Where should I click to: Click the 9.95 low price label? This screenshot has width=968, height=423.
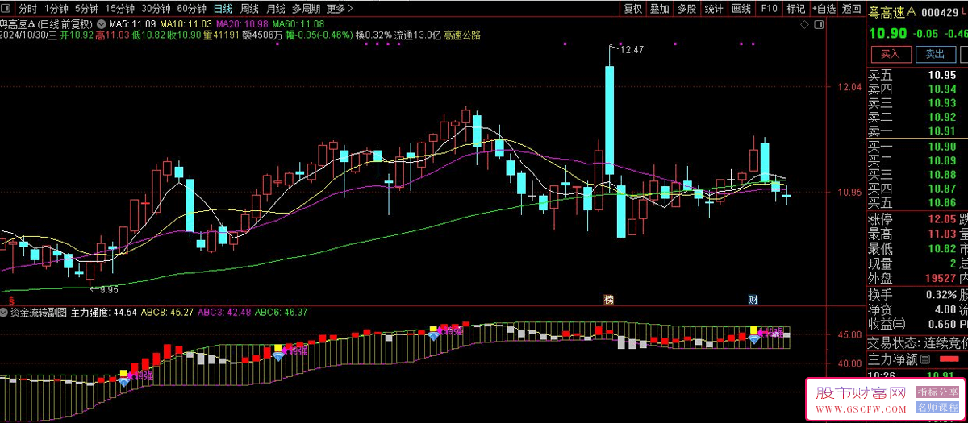pyautogui.click(x=109, y=289)
